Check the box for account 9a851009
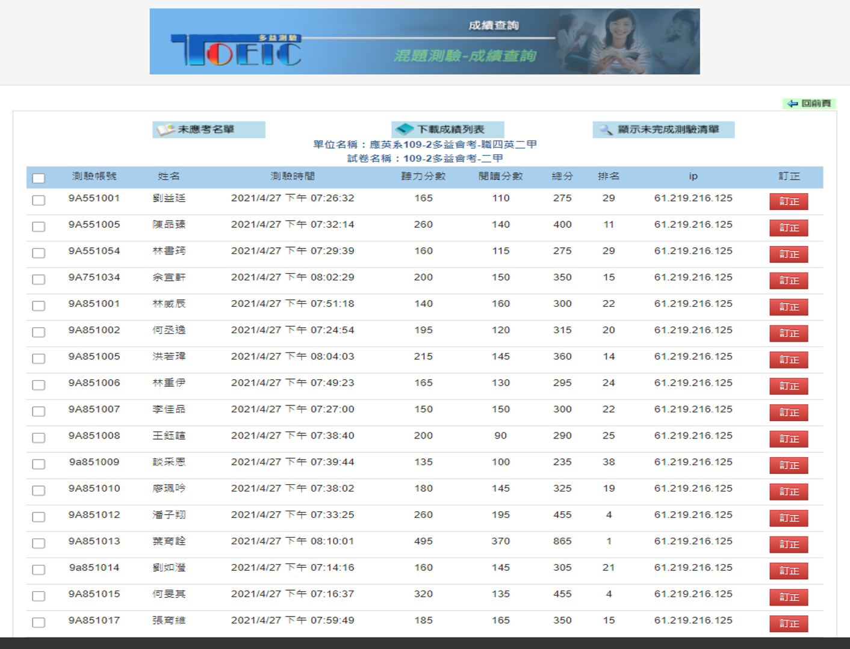 (x=39, y=465)
